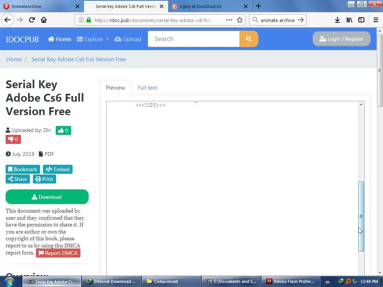383x287 pixels.
Task: Click the preview pane scroll-up arrow
Action: 361,104
